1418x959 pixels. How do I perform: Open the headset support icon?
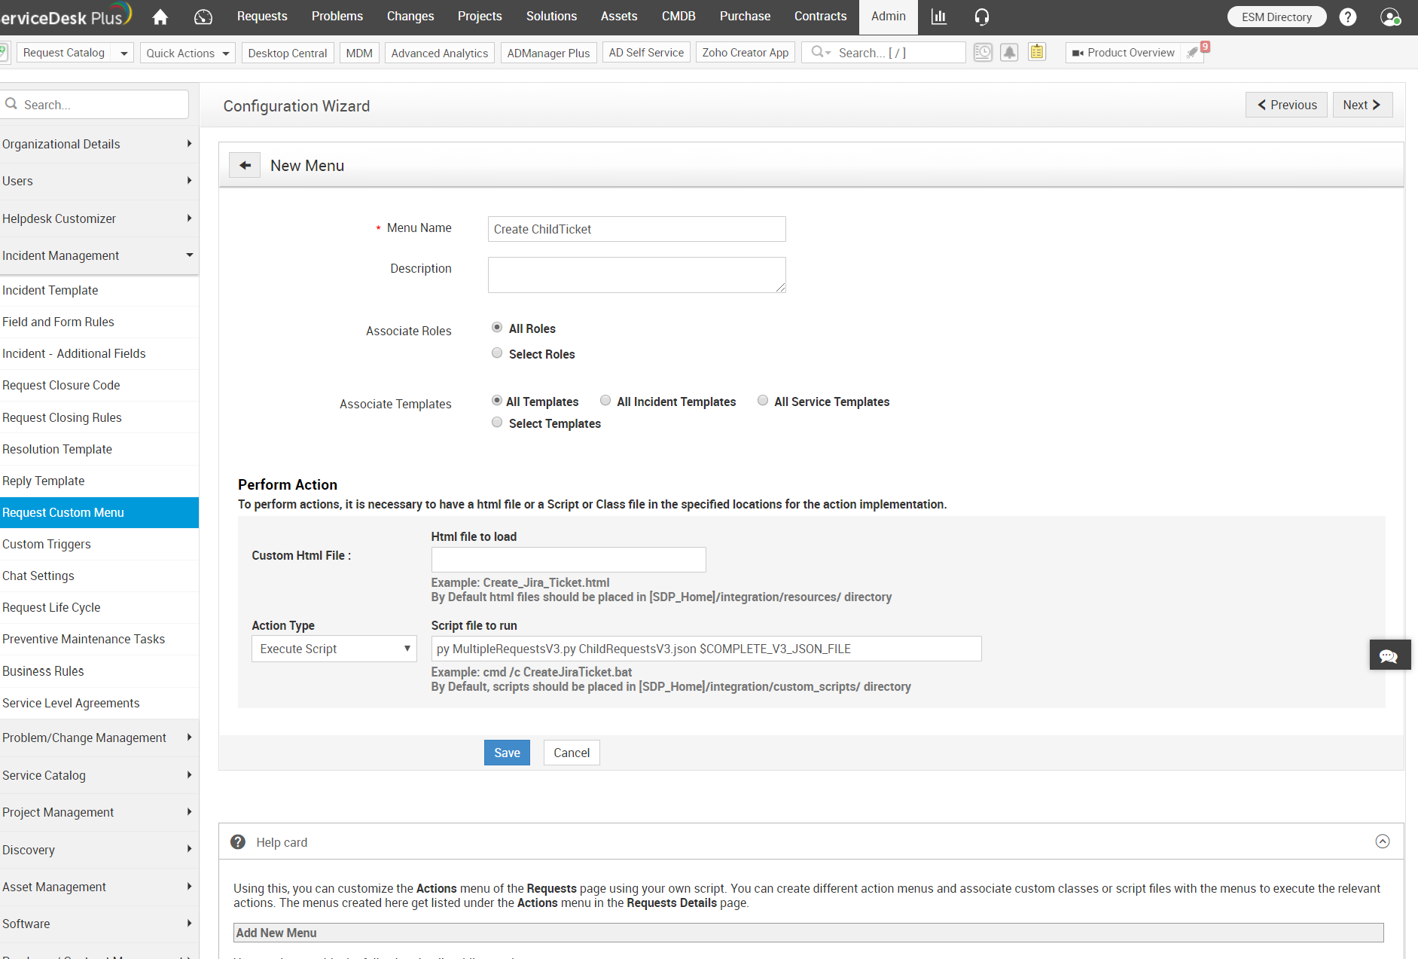tap(982, 17)
